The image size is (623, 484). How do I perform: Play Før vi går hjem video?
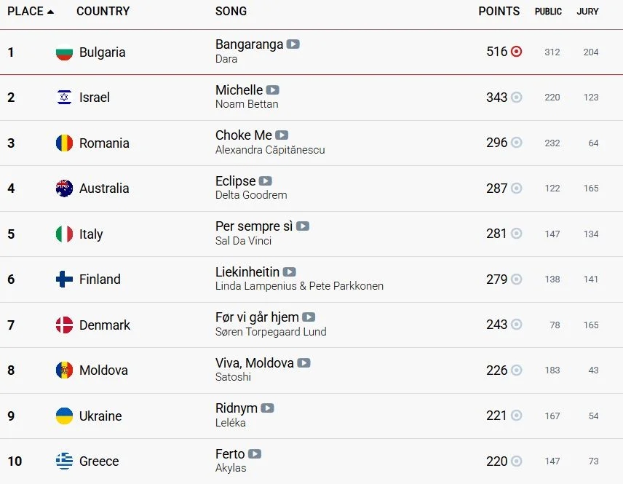[309, 317]
